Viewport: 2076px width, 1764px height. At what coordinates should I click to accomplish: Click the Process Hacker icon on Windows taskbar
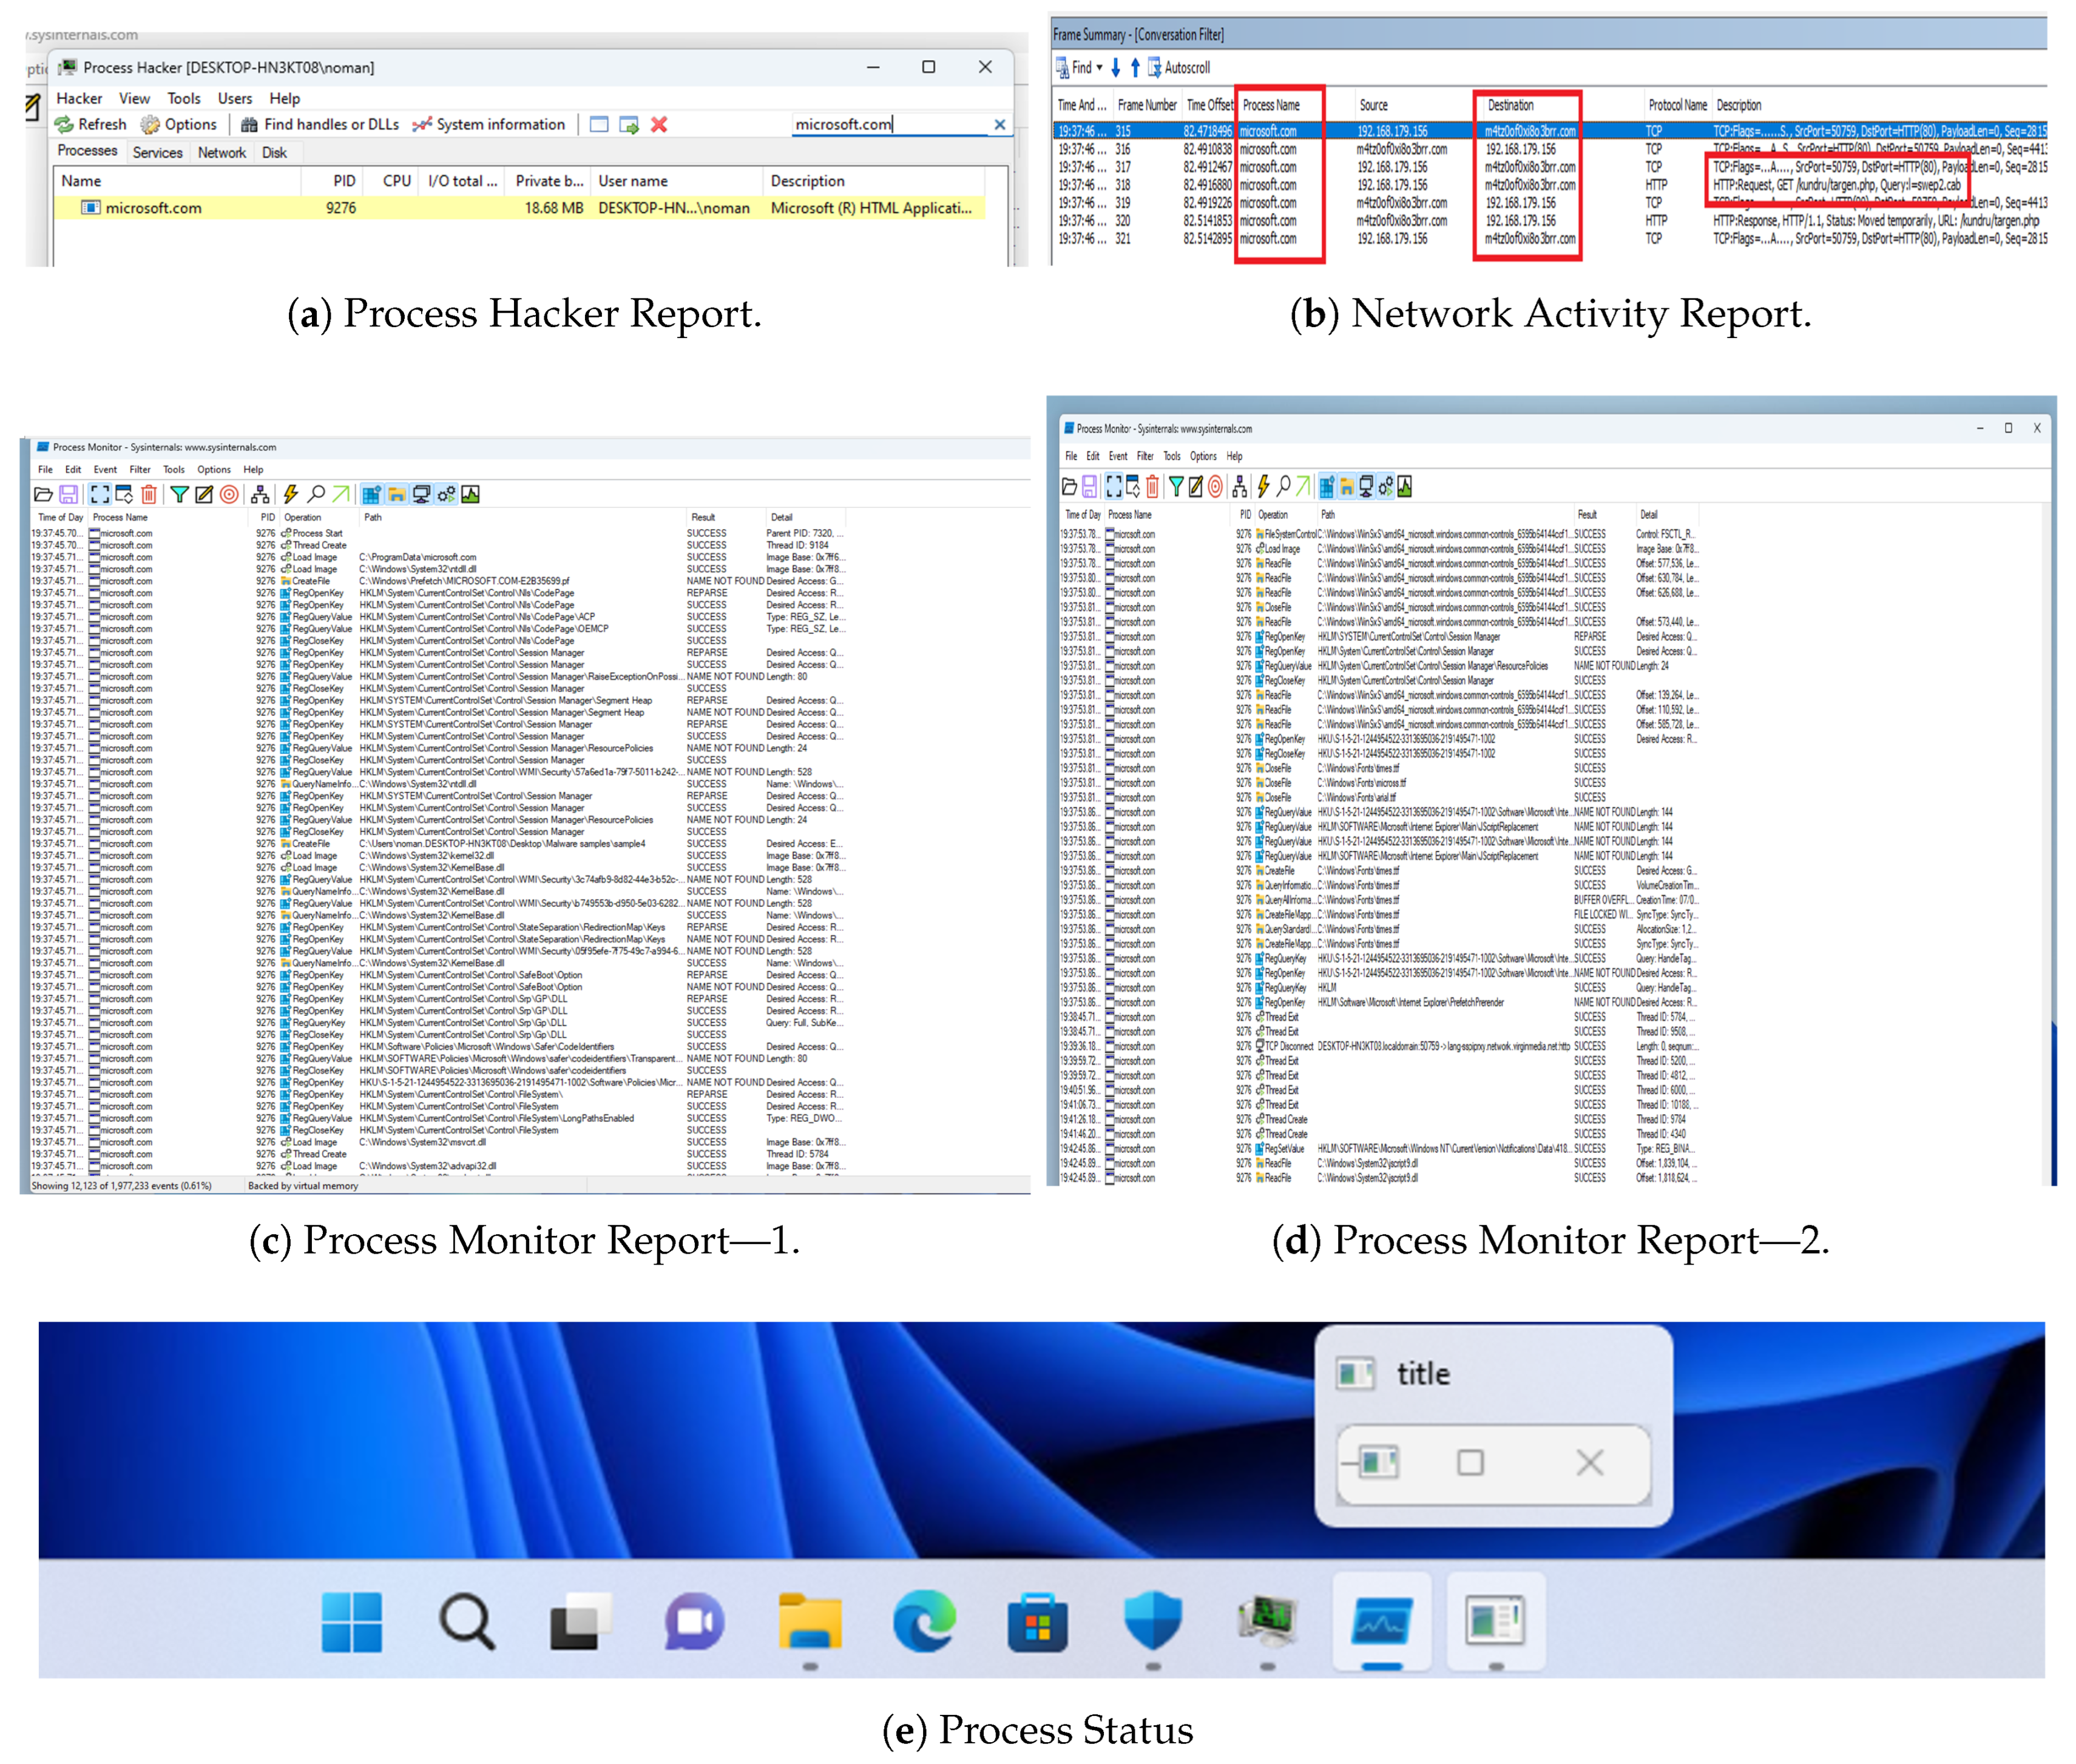1267,1621
